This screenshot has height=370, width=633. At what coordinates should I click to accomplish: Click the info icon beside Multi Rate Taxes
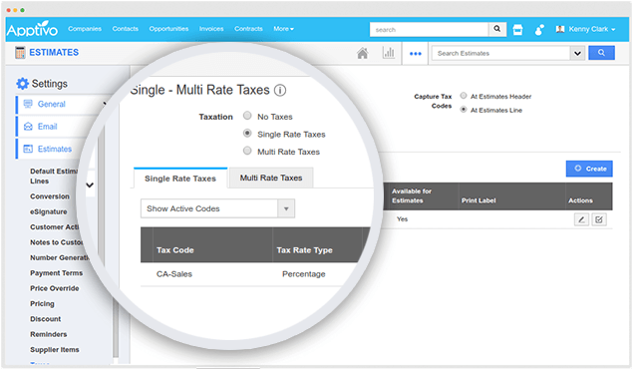(x=280, y=90)
